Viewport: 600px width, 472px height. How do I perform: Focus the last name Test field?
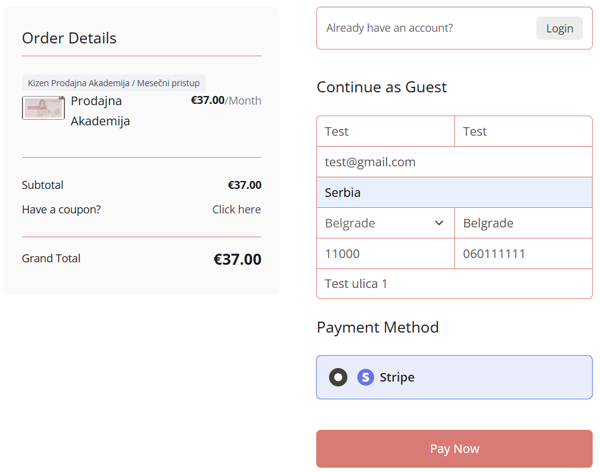[524, 131]
